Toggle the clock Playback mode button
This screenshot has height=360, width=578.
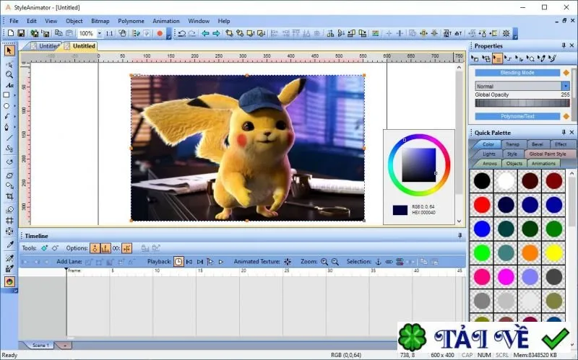pyautogui.click(x=178, y=262)
